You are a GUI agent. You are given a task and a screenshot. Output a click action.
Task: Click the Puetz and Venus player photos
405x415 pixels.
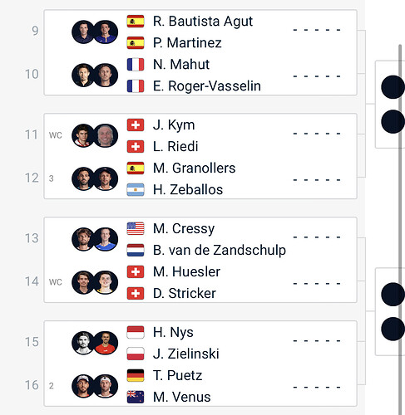coord(95,386)
